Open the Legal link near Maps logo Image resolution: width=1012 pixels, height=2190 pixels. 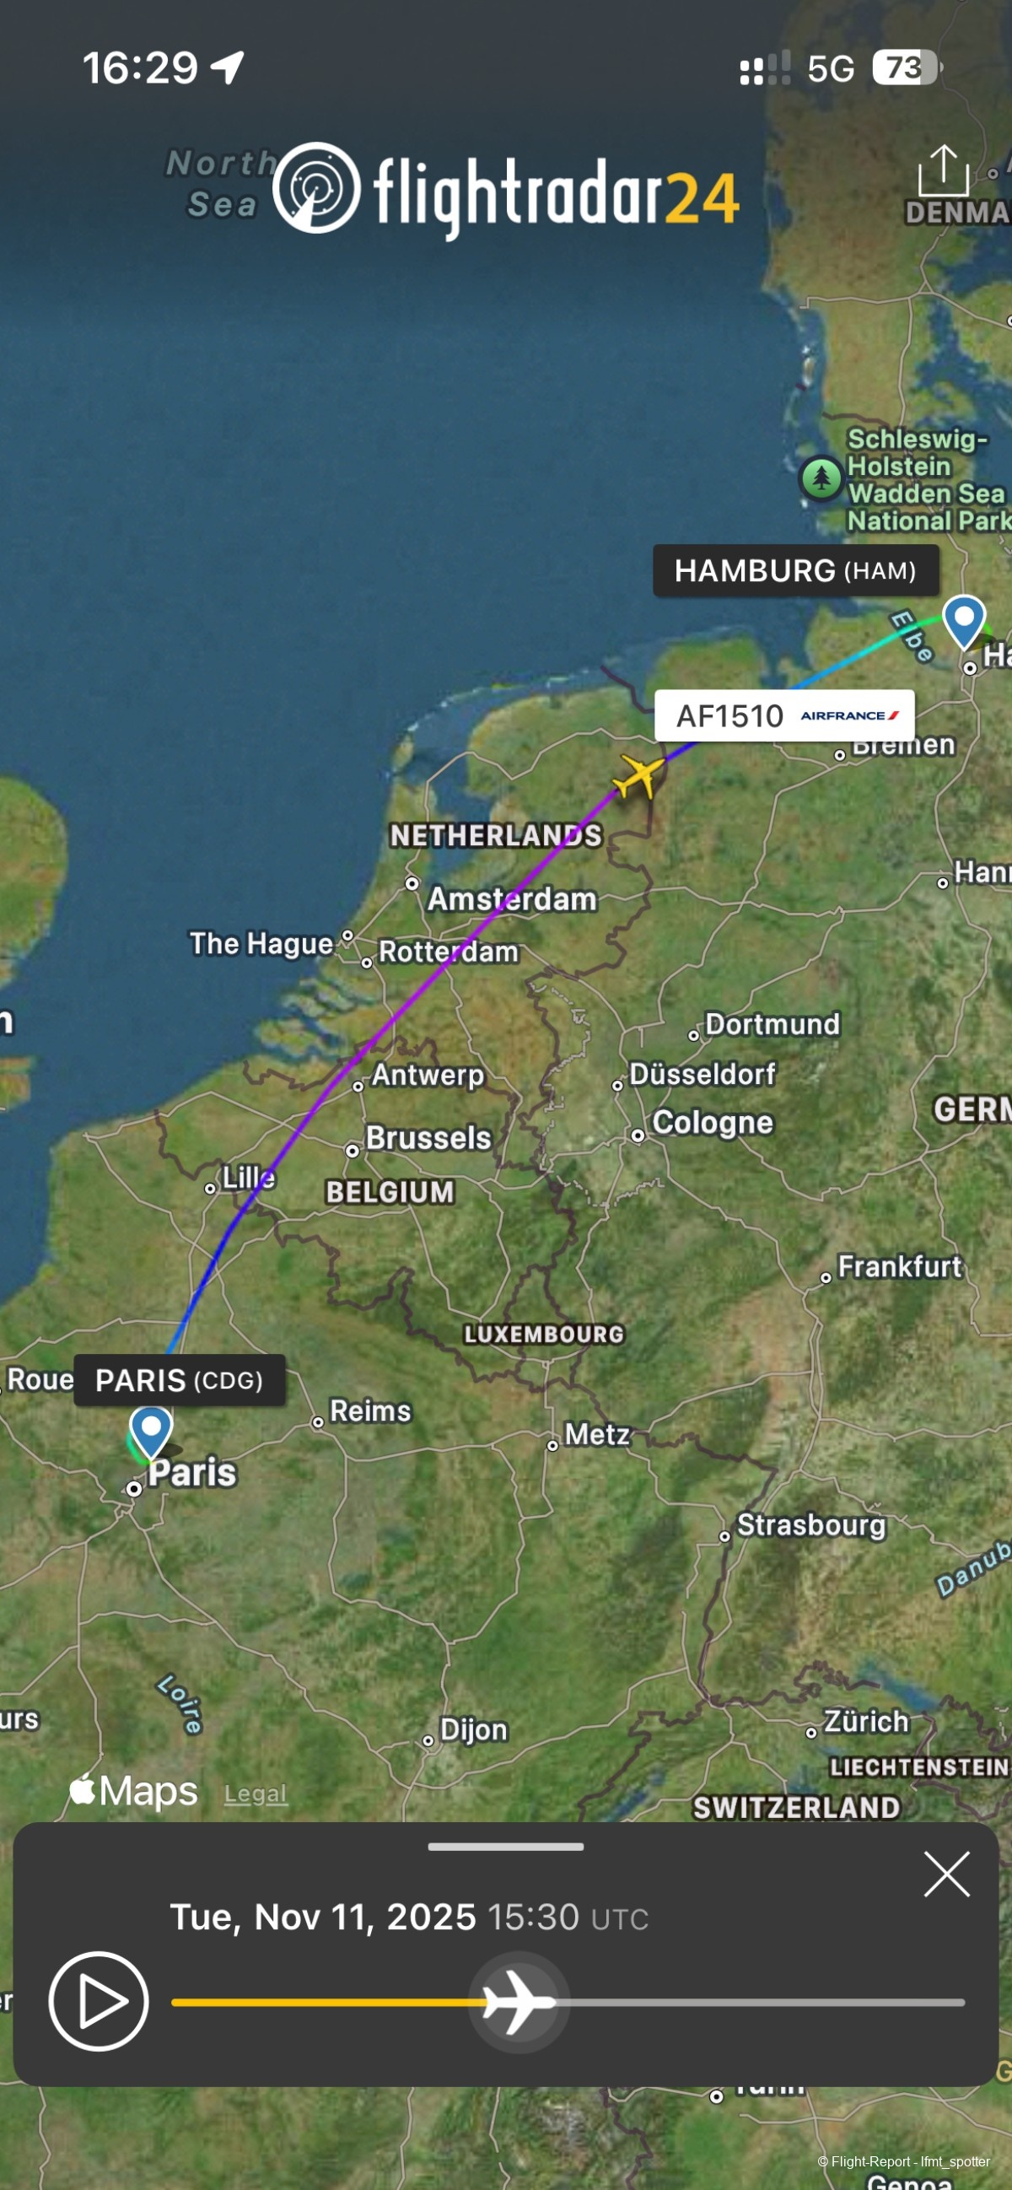pyautogui.click(x=255, y=1794)
